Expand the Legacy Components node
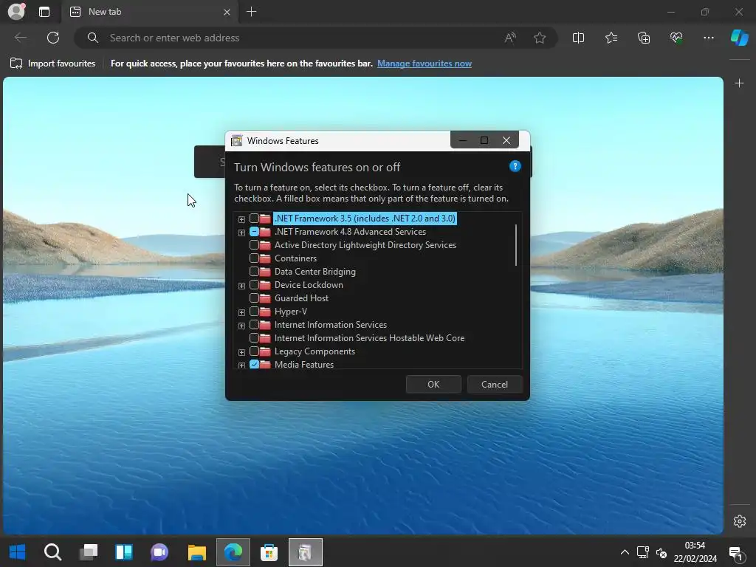This screenshot has height=567, width=756. 241,352
